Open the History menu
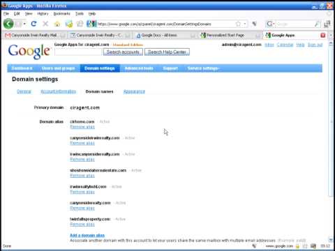 43,14
